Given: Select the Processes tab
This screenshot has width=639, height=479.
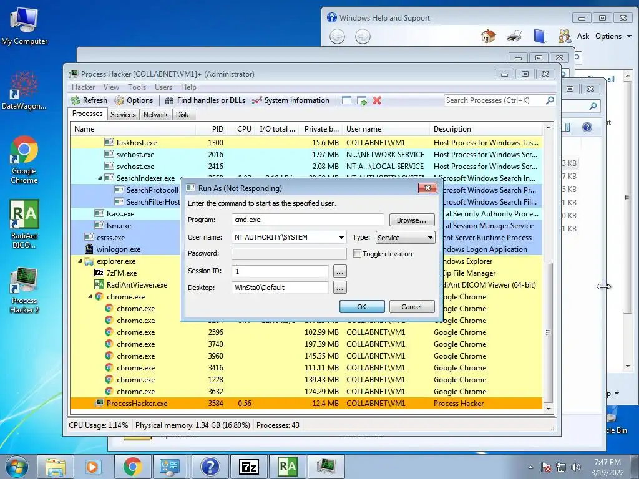Looking at the screenshot, I should tap(87, 114).
